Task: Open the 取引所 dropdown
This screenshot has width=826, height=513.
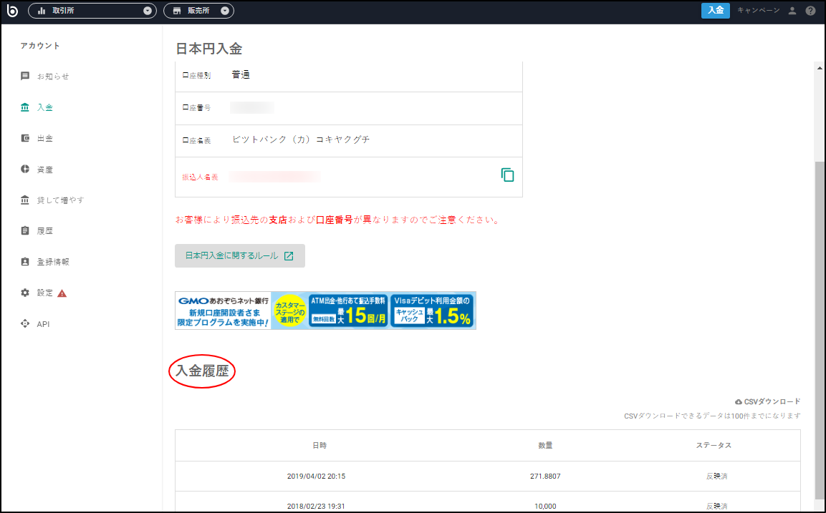Action: [92, 11]
